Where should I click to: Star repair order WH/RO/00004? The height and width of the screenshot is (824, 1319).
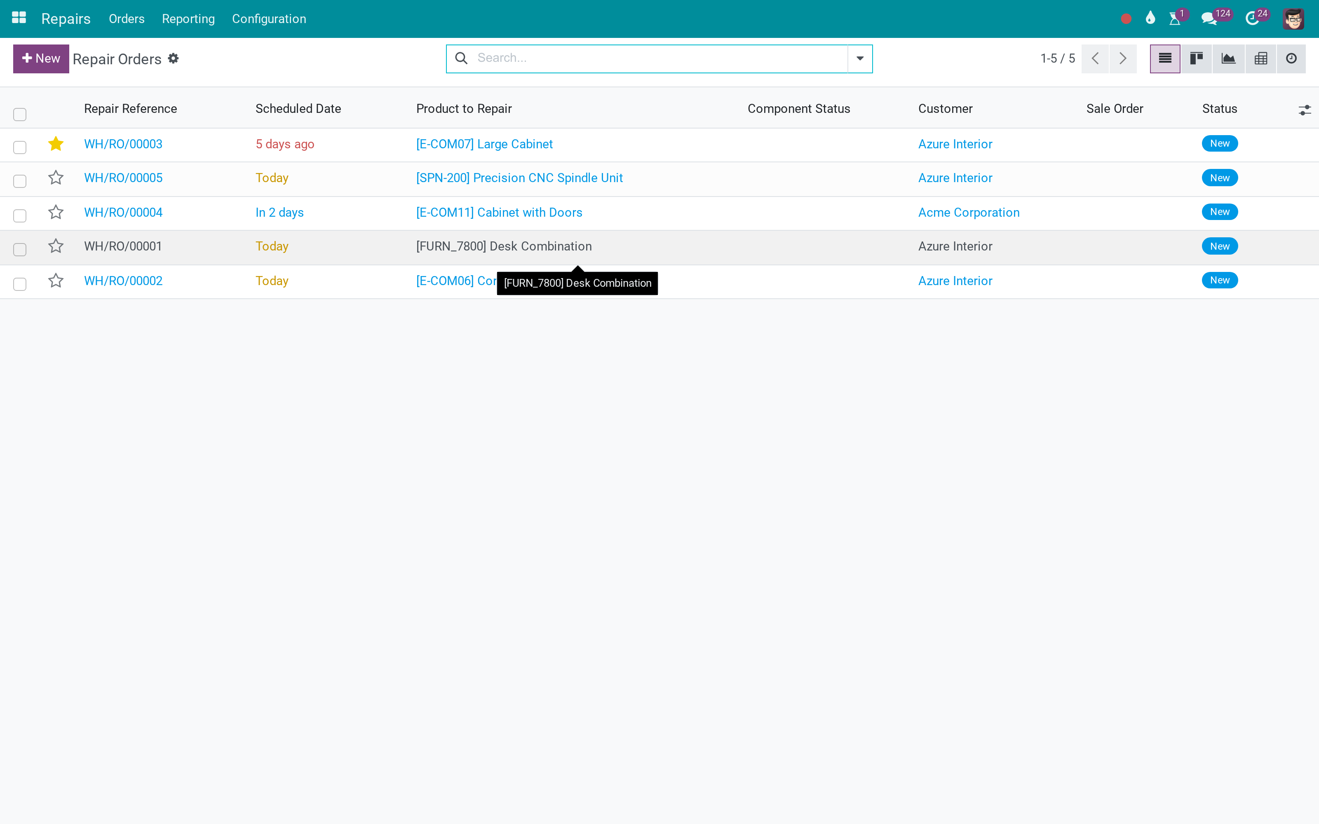(56, 212)
